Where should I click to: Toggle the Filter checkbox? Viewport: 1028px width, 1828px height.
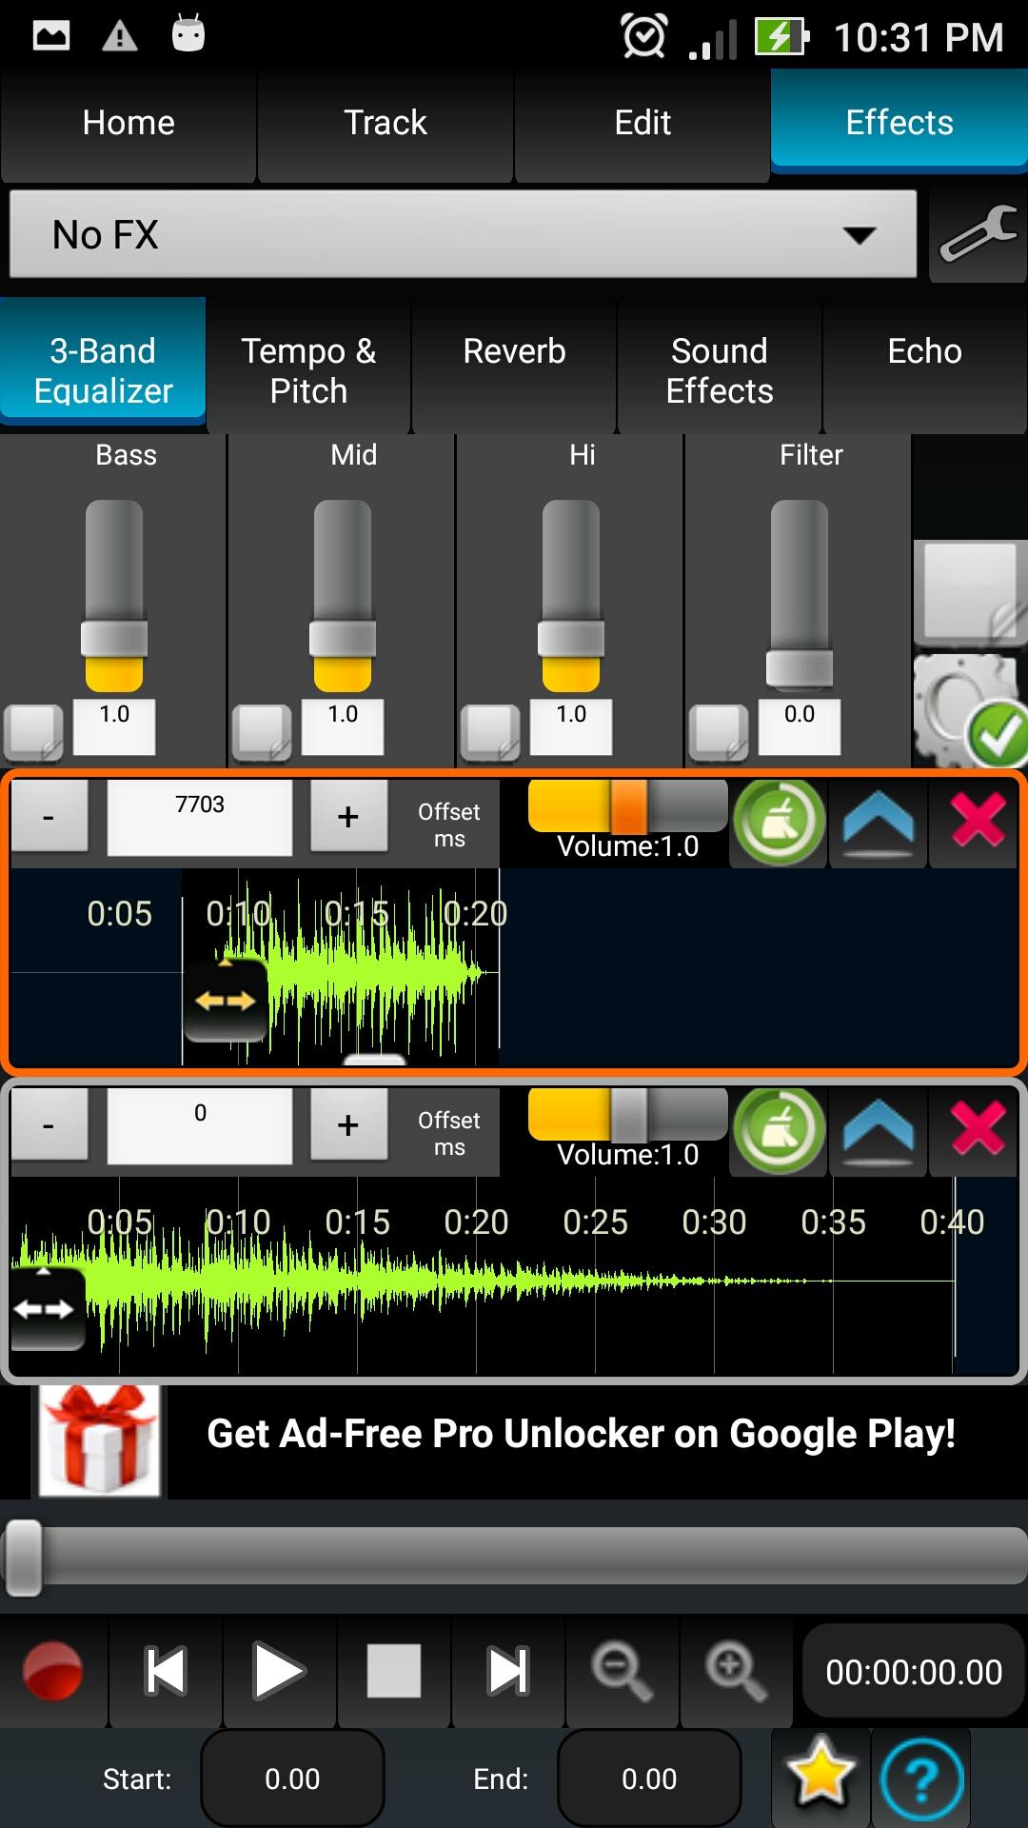coord(719,733)
